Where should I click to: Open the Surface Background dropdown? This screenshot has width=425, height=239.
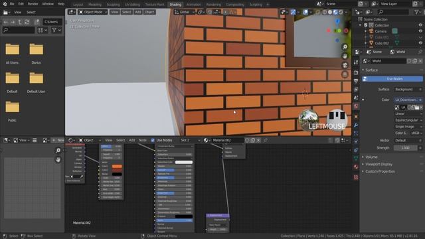[408, 90]
